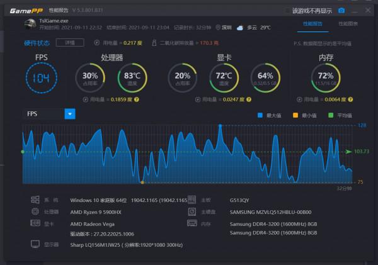Click the main disk (主硬盘) icon

[x=192, y=211]
